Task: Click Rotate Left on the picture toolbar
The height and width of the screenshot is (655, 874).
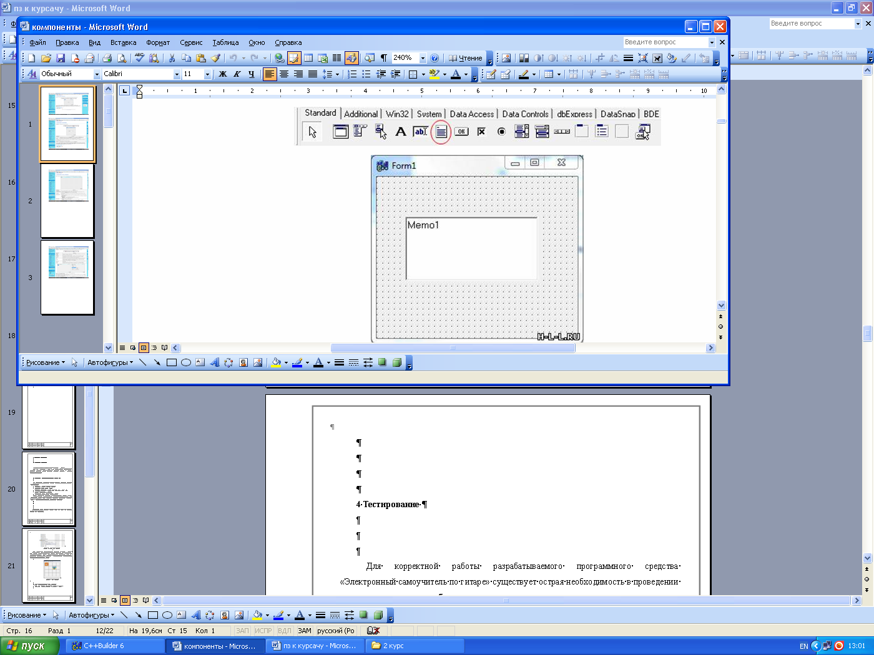Action: click(614, 58)
